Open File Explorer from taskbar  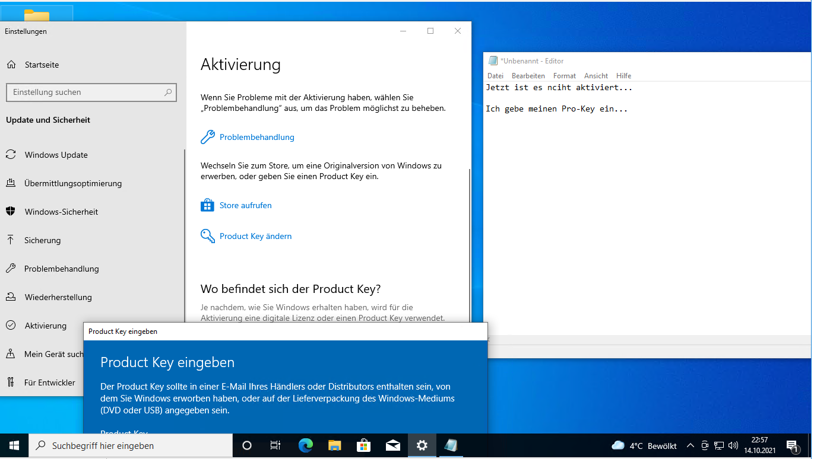335,445
